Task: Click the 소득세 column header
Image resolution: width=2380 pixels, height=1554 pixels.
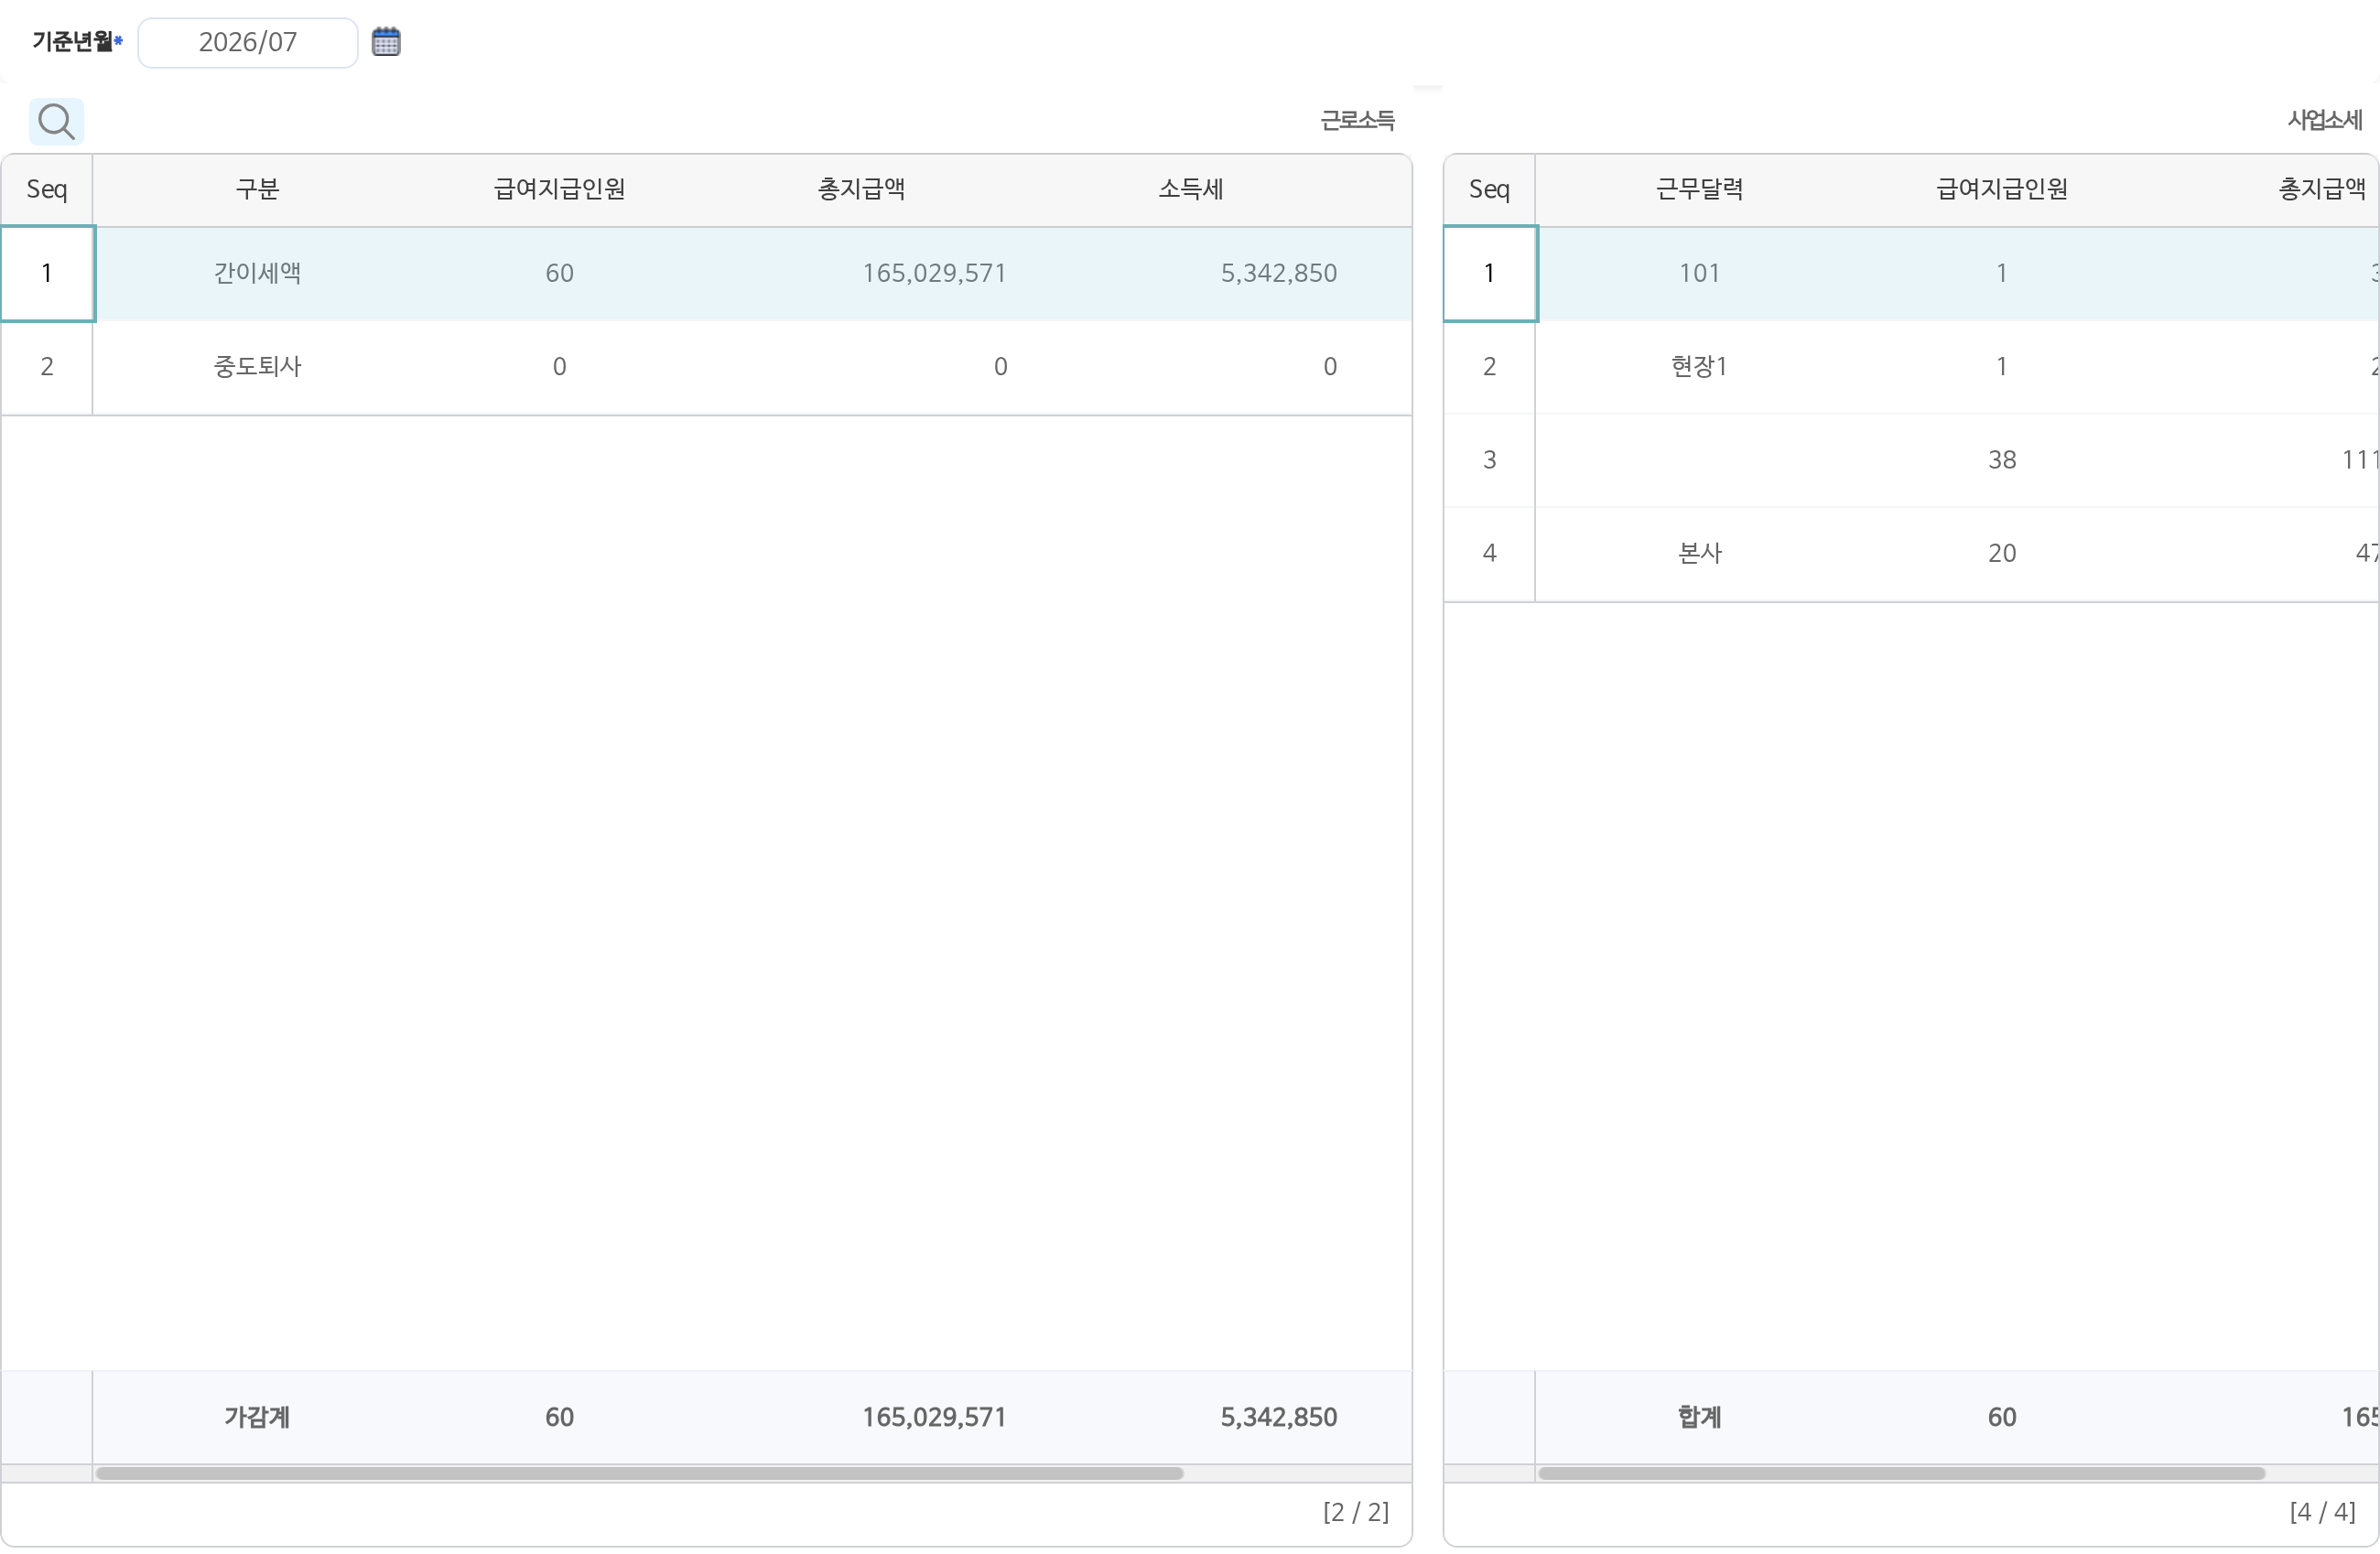Action: [1190, 189]
